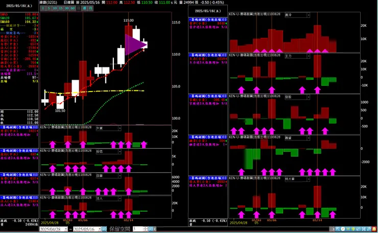The image size is (378, 233).
Task: Click the scroll right chevron beside toolbar icons
Action: pos(334,229)
